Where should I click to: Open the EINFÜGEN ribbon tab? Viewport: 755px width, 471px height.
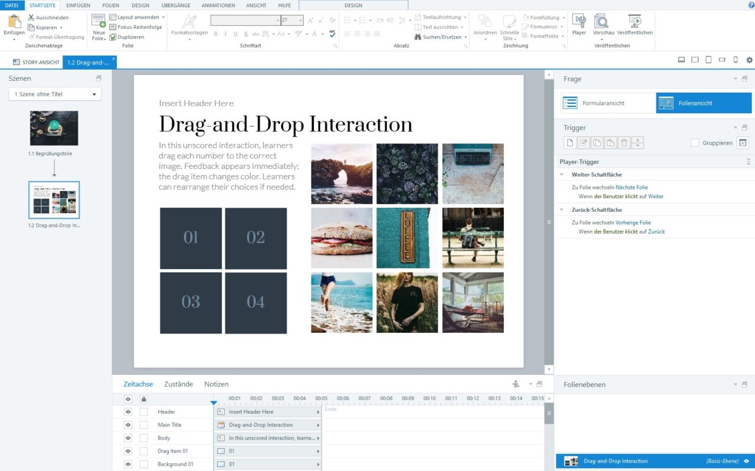[77, 5]
